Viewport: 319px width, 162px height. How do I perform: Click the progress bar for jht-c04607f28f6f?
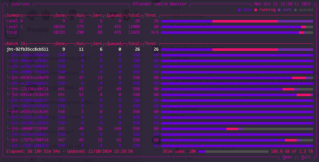[x=237, y=129]
